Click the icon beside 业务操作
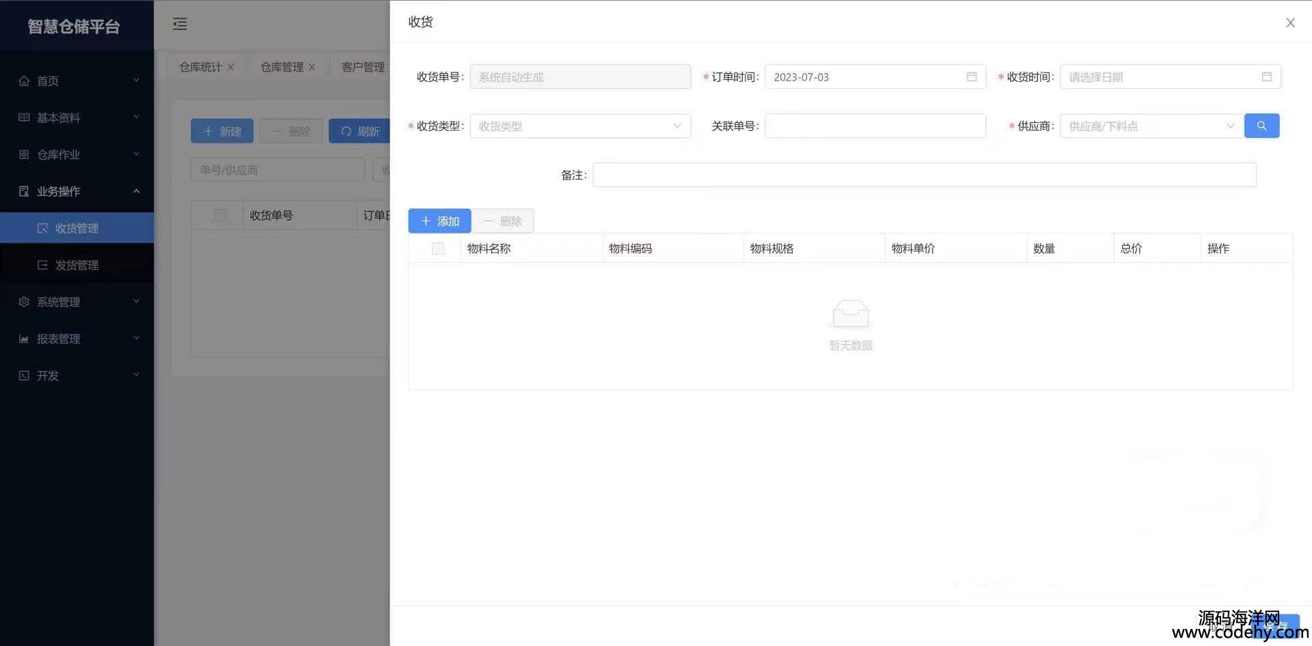 [x=24, y=191]
